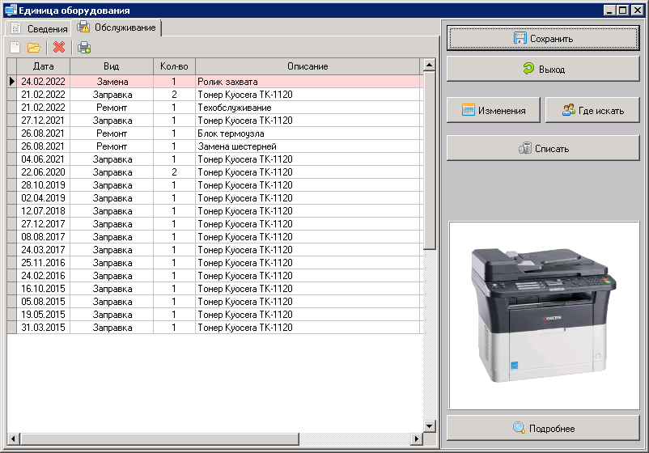Select the date cell 16.10.2015
The height and width of the screenshot is (453, 649).
point(44,288)
